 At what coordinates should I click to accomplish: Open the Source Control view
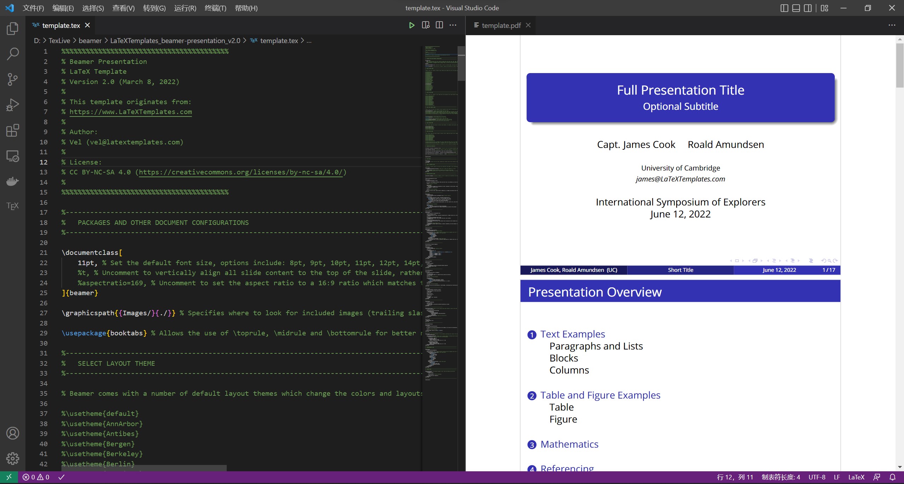(13, 79)
